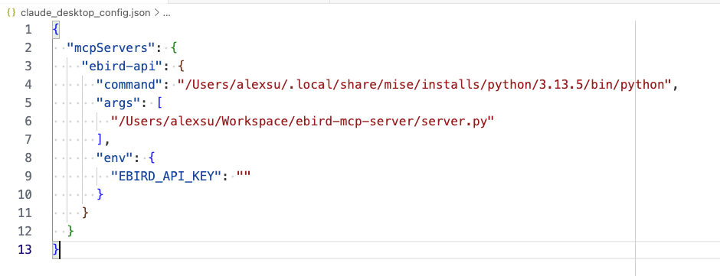Place cursor in the "ebird-api" key
The width and height of the screenshot is (720, 276).
coord(123,67)
